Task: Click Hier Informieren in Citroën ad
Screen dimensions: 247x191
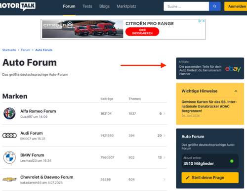Action: [142, 32]
